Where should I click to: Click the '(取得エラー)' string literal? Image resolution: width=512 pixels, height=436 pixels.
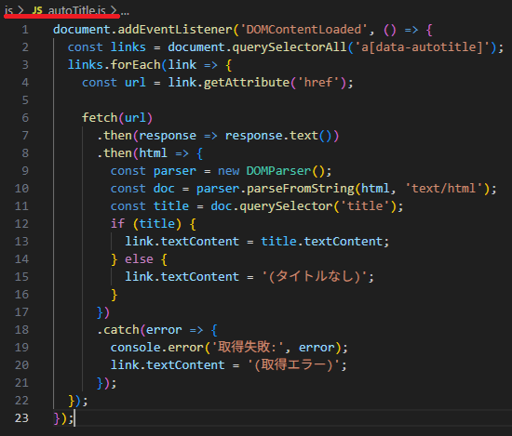click(293, 365)
